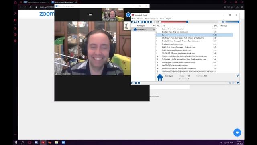This screenshot has height=145, width=257.
Task: Open the Zoom app in taskbar
Action: click(63, 143)
